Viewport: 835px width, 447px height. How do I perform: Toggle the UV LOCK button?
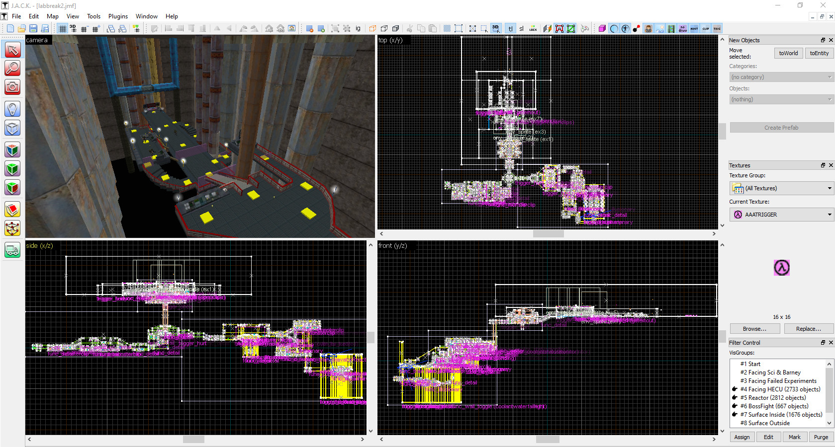(533, 28)
